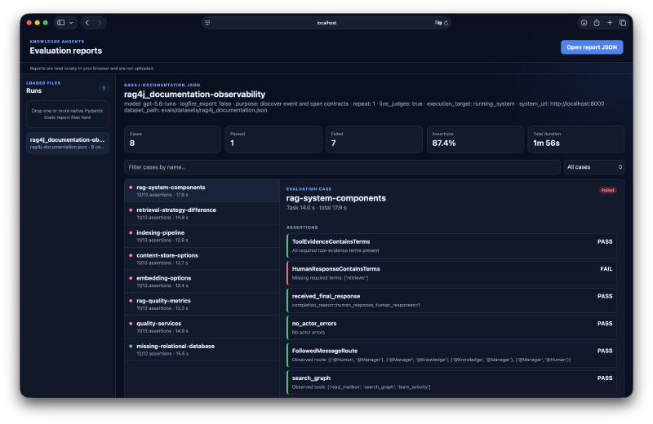This screenshot has height=424, width=653.
Task: Click the drop zone for Pydantic Evals report files
Action: coord(68,114)
